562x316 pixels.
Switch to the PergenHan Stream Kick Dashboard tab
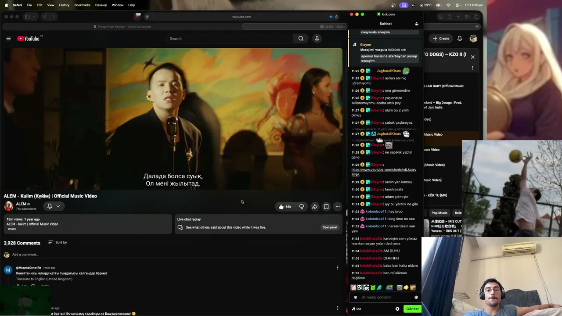coord(122,27)
